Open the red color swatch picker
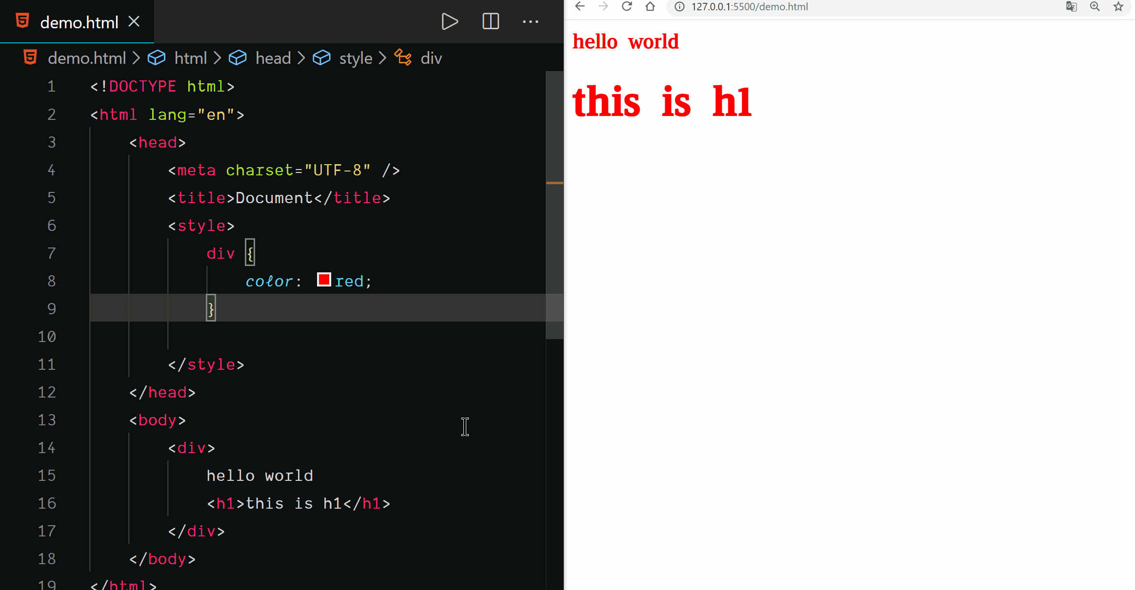The height and width of the screenshot is (590, 1135). [324, 280]
